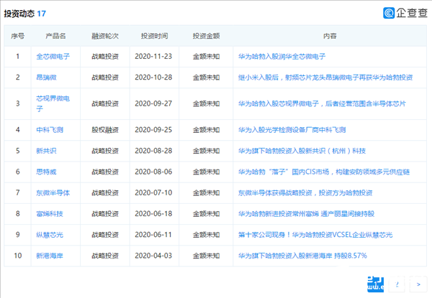
Task: Click the 产品名 column header
Action: pos(55,36)
